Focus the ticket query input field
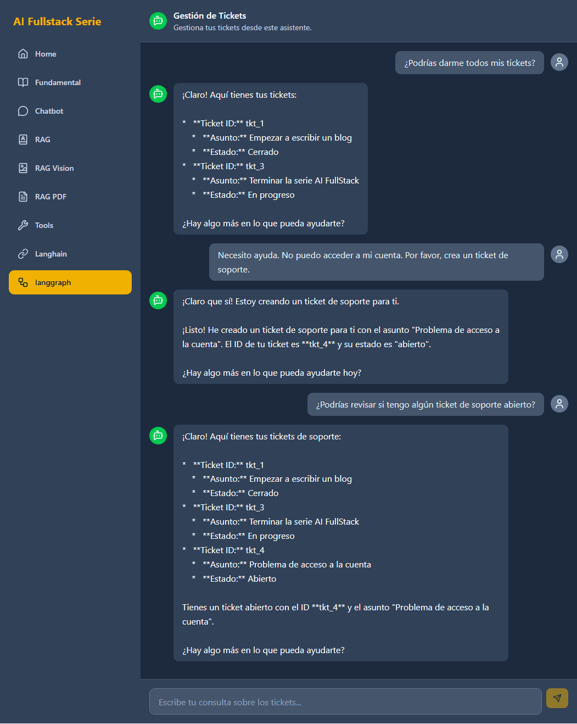 coord(345,702)
